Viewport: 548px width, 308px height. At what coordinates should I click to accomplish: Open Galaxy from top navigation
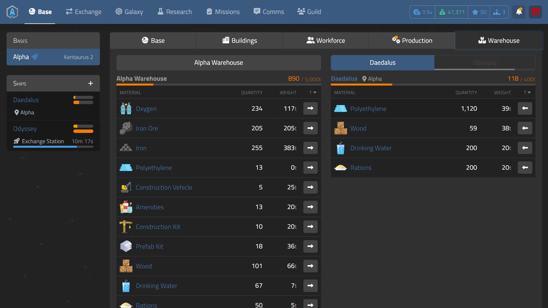[129, 12]
